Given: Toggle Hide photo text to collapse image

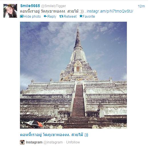Looking at the screenshot, I should pyautogui.click(x=32, y=17).
